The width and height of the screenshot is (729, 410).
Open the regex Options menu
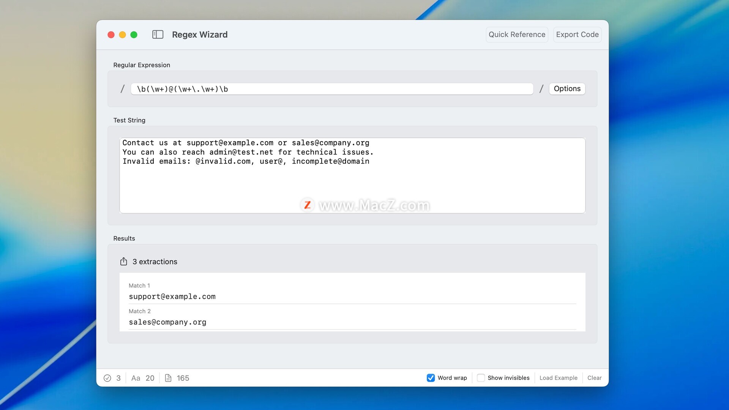tap(567, 88)
